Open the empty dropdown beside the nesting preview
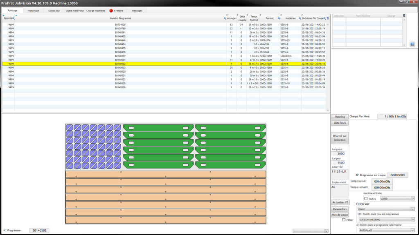This screenshot has width=419, height=235. (x=311, y=231)
